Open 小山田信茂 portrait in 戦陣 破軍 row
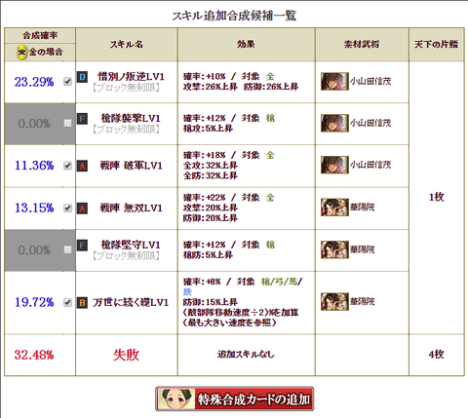468x418 pixels. (x=334, y=165)
